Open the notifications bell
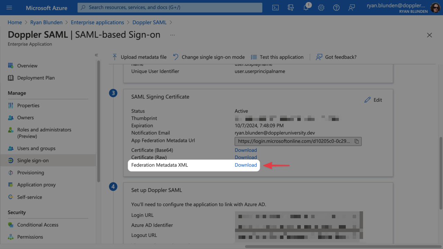 point(306,8)
